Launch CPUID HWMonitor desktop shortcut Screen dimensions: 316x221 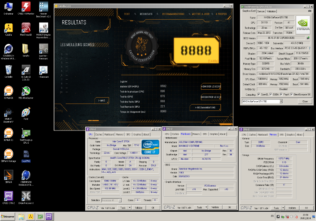(x=26, y=8)
